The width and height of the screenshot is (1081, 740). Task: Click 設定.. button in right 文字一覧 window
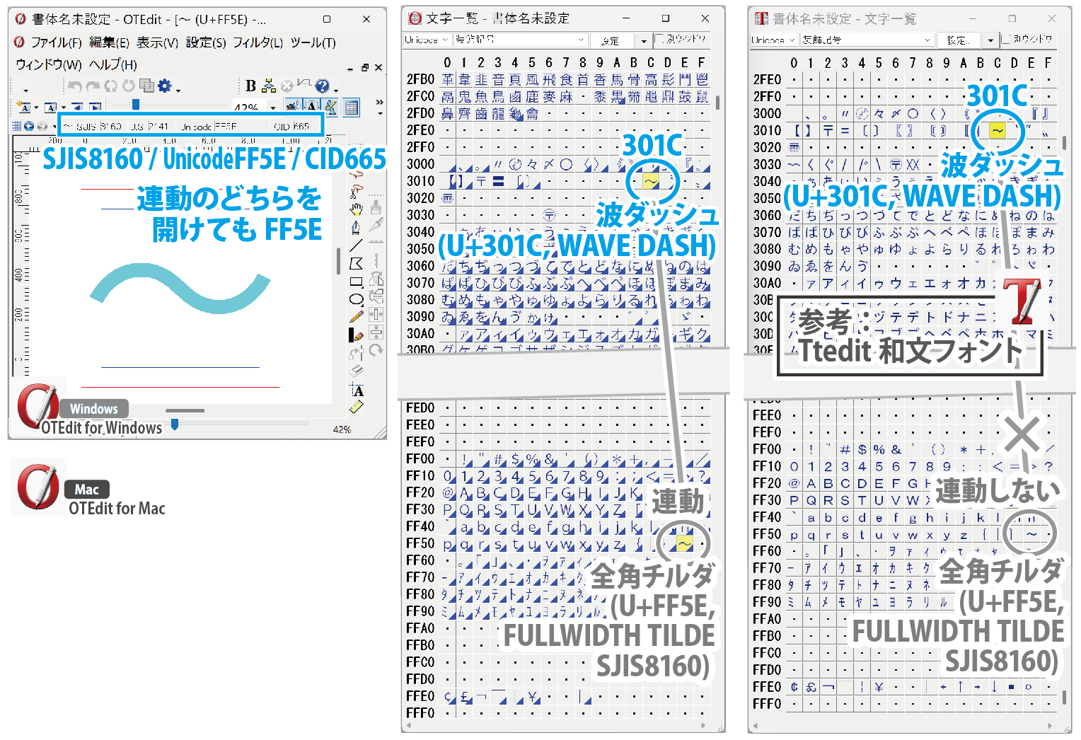[x=958, y=40]
